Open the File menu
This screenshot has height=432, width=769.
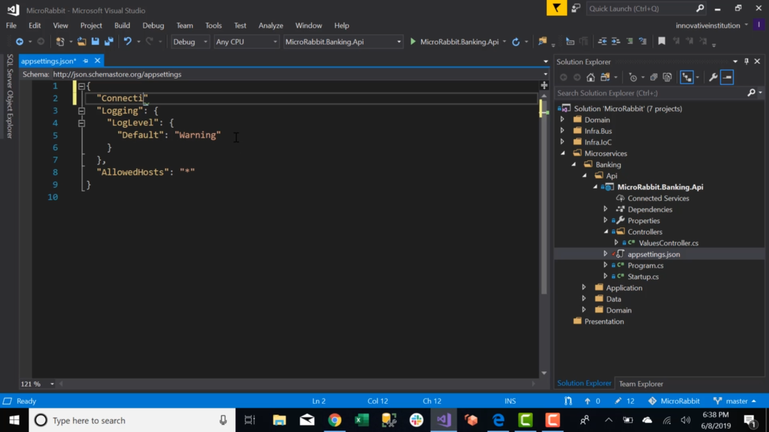coord(11,26)
